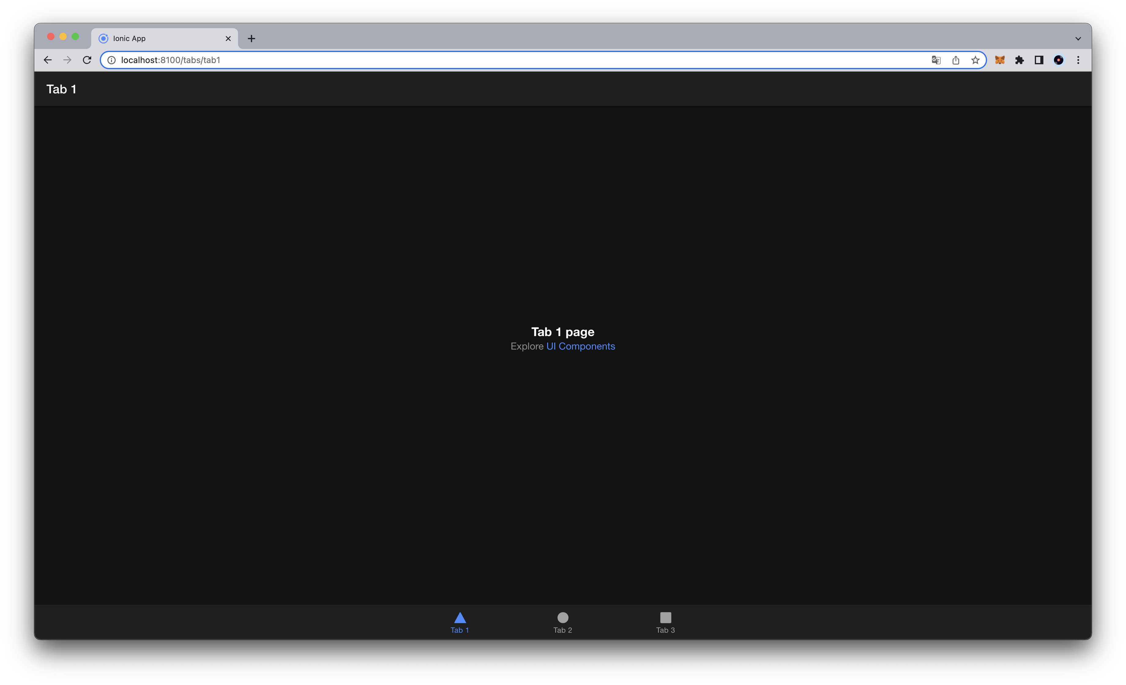
Task: Focus the localhost:8100 address bar
Action: click(x=503, y=60)
